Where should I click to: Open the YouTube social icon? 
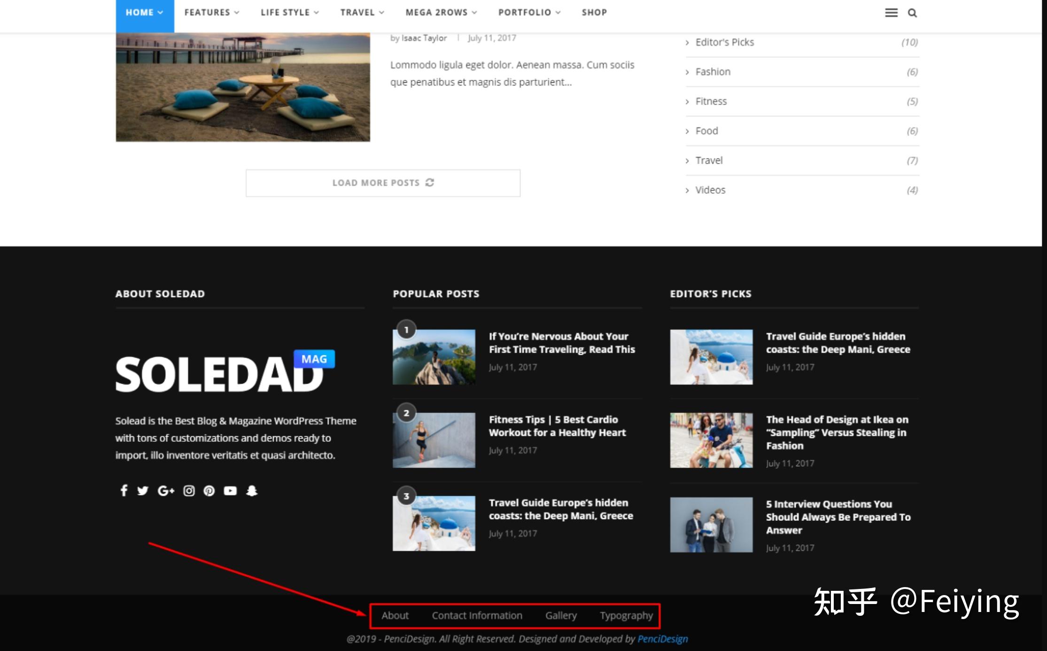click(x=230, y=491)
